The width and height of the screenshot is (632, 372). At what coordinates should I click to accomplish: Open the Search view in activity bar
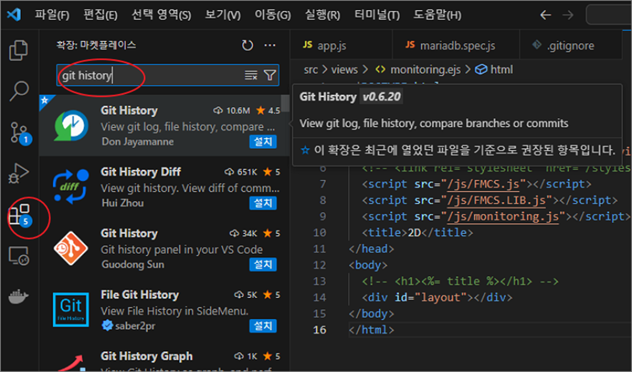click(x=19, y=90)
